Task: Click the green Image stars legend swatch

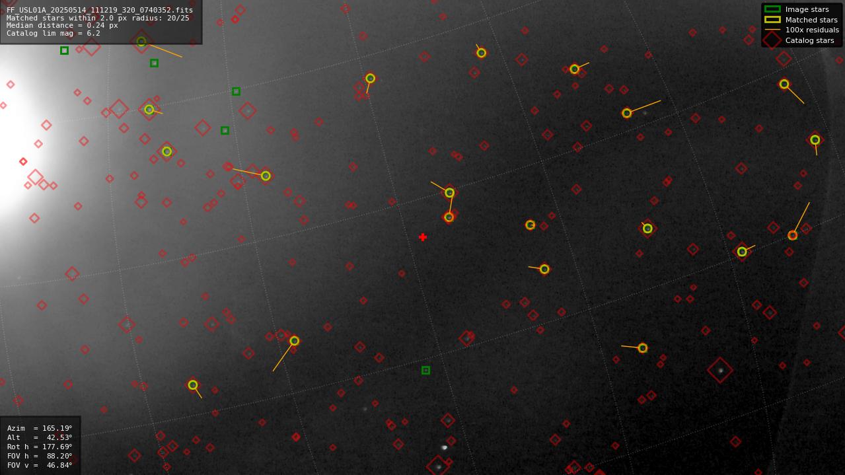Action: pyautogui.click(x=772, y=9)
